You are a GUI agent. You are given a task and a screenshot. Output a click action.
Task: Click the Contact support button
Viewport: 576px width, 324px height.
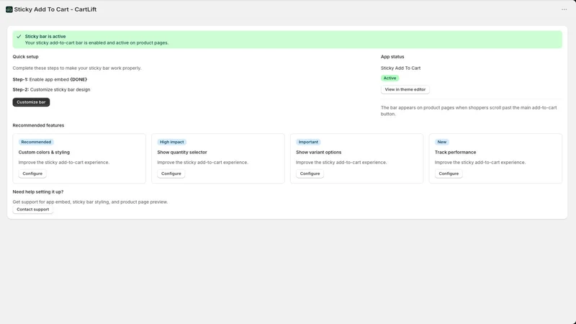(x=32, y=210)
